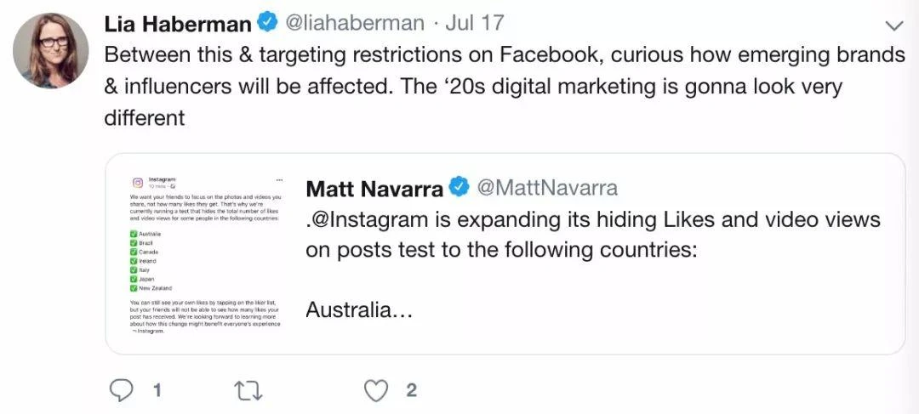Viewport: 919px width, 414px height.
Task: Click the reply speech bubble icon
Action: [x=121, y=390]
